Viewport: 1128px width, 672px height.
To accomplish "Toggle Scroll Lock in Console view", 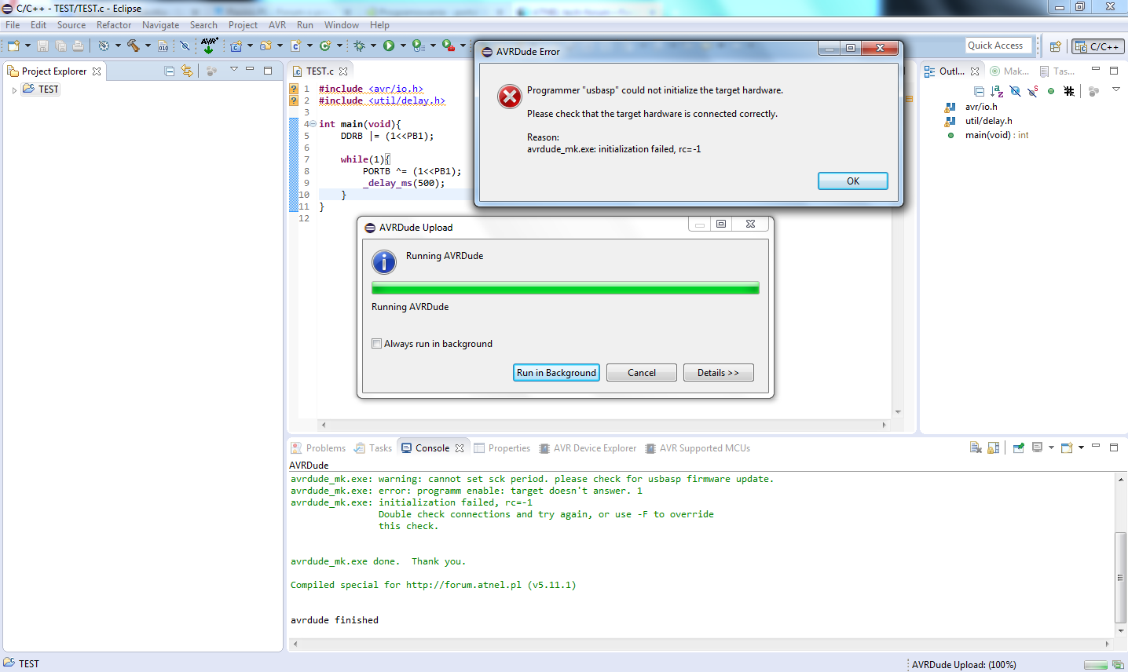I will (994, 447).
